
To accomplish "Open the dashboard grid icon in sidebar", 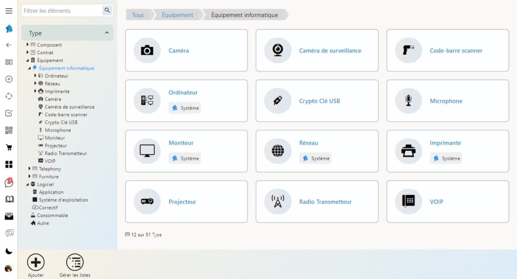I will point(9,164).
